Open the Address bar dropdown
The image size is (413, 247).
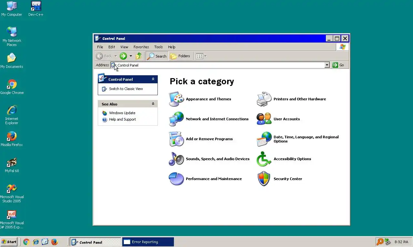coord(327,65)
